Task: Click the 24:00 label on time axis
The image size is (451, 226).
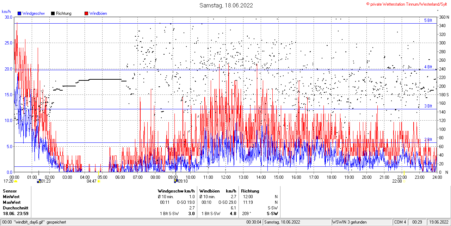Action: click(x=437, y=177)
